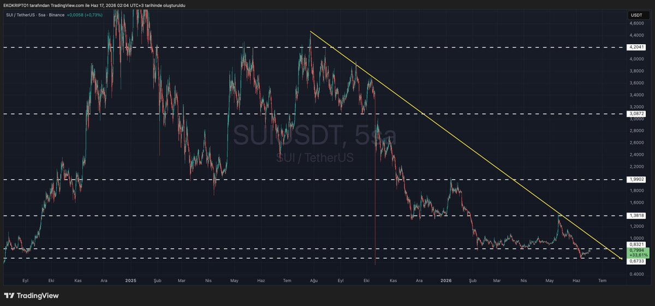Select the 1,9902 price line label
This screenshot has width=655, height=306.
(x=637, y=179)
